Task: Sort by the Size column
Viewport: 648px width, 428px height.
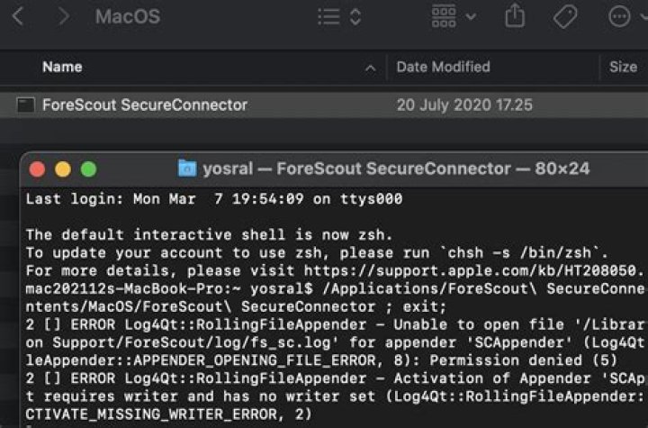Action: (623, 67)
